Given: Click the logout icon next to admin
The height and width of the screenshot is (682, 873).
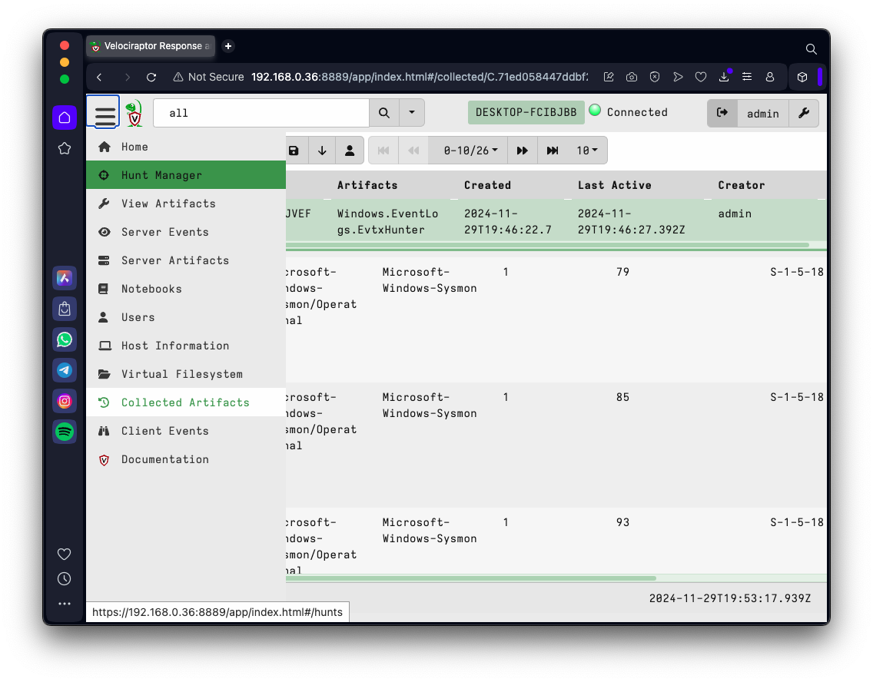Looking at the screenshot, I should click(x=722, y=113).
